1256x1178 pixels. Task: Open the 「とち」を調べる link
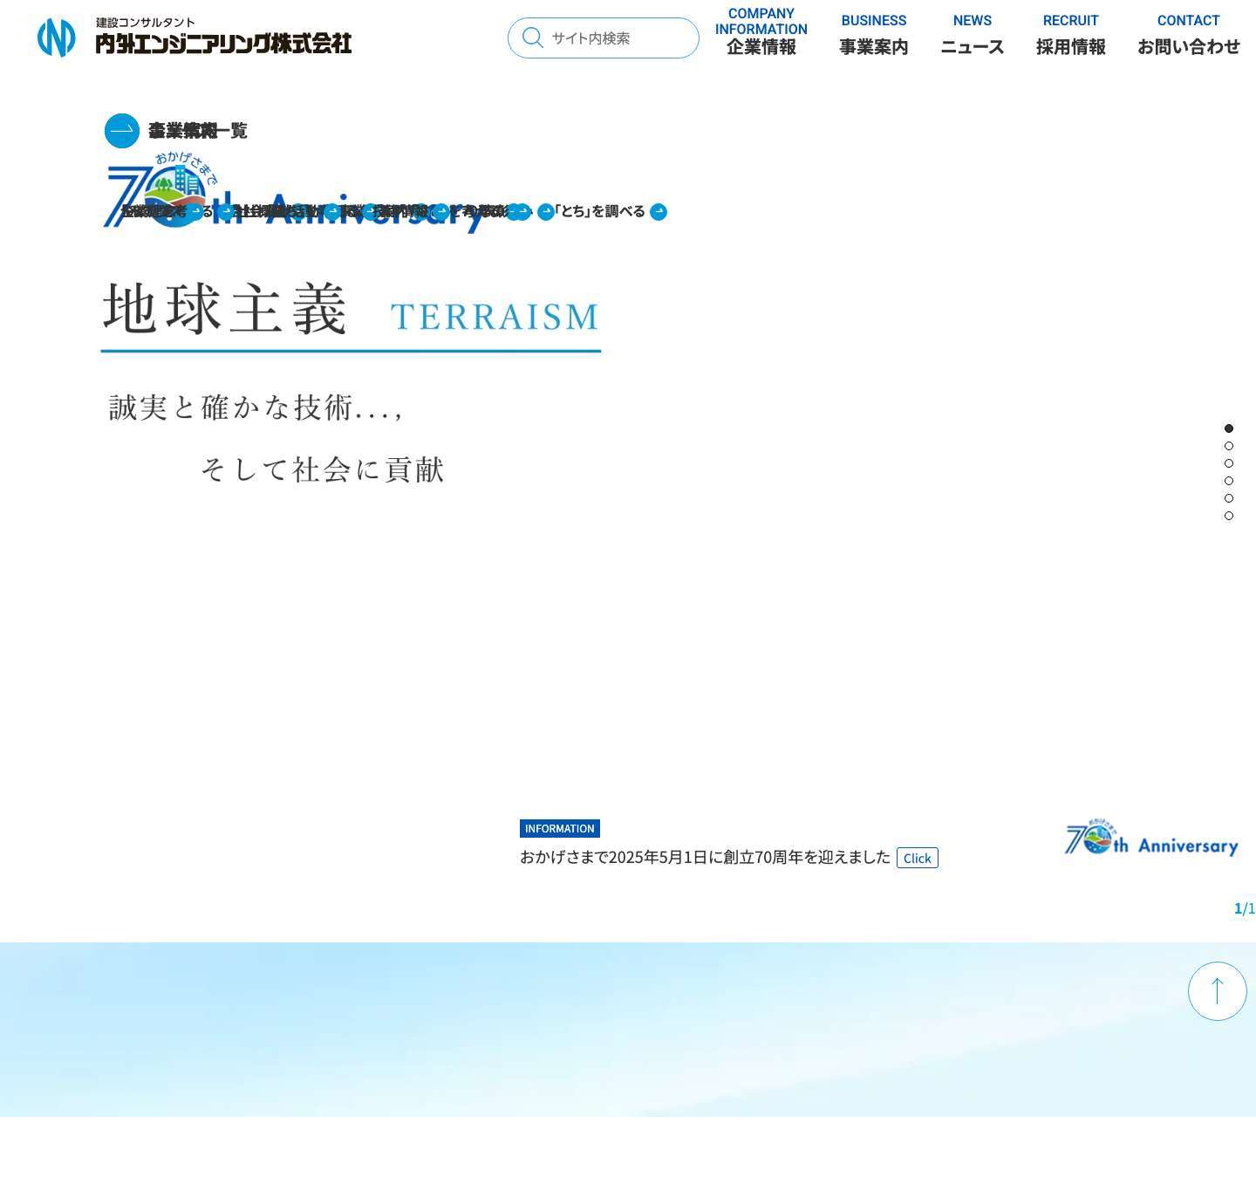pyautogui.click(x=599, y=211)
